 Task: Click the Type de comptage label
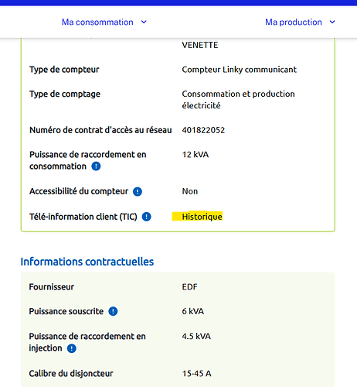coord(65,94)
